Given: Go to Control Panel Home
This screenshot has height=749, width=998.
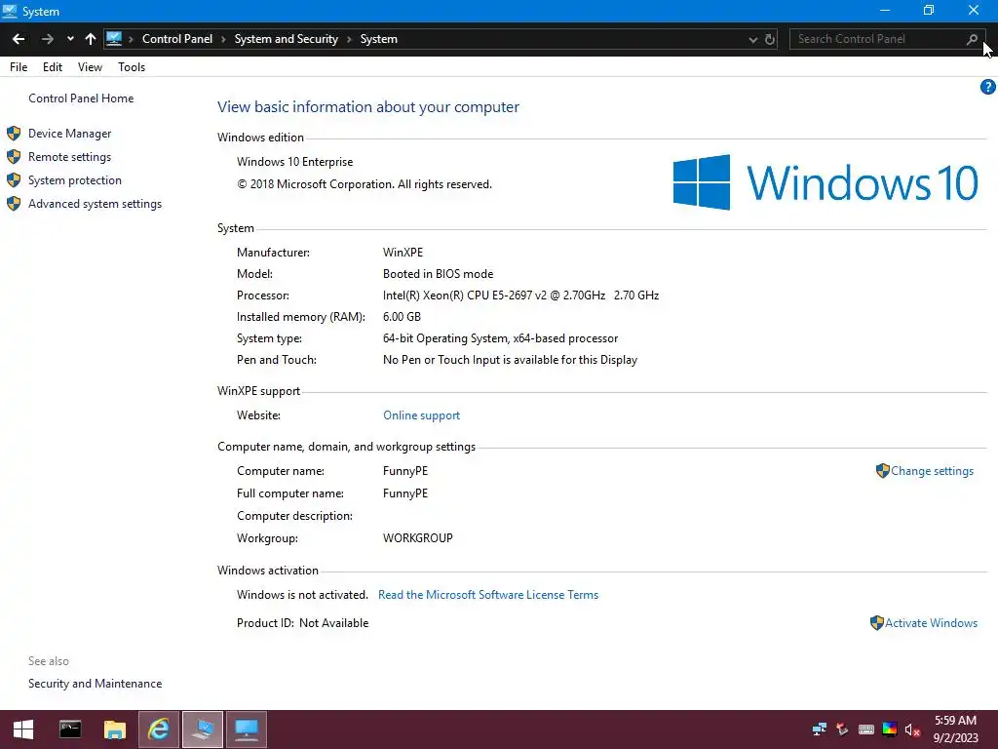Looking at the screenshot, I should [81, 99].
